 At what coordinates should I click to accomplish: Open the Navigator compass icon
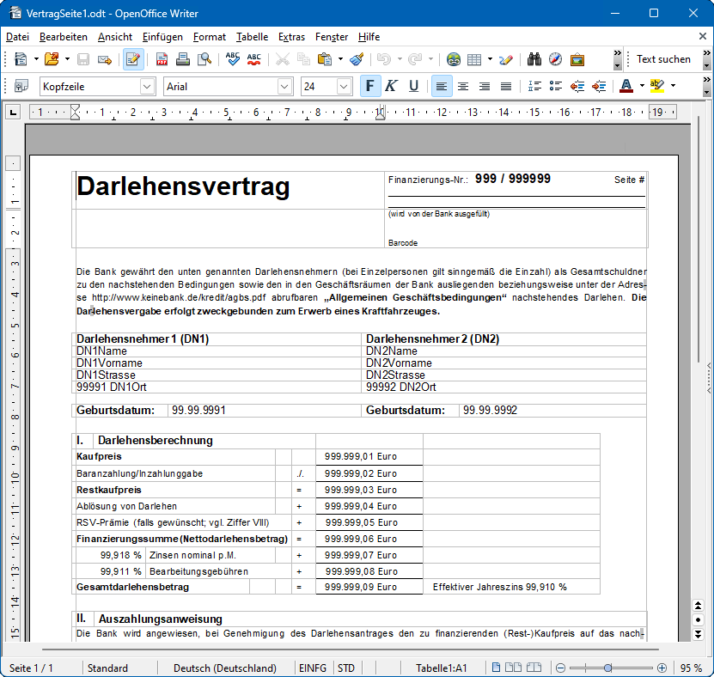pyautogui.click(x=555, y=59)
